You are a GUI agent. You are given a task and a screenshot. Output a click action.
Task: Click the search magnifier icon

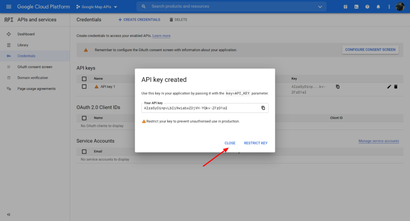144,6
